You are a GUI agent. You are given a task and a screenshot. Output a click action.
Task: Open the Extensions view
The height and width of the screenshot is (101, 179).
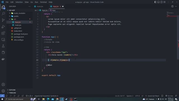point(3,33)
